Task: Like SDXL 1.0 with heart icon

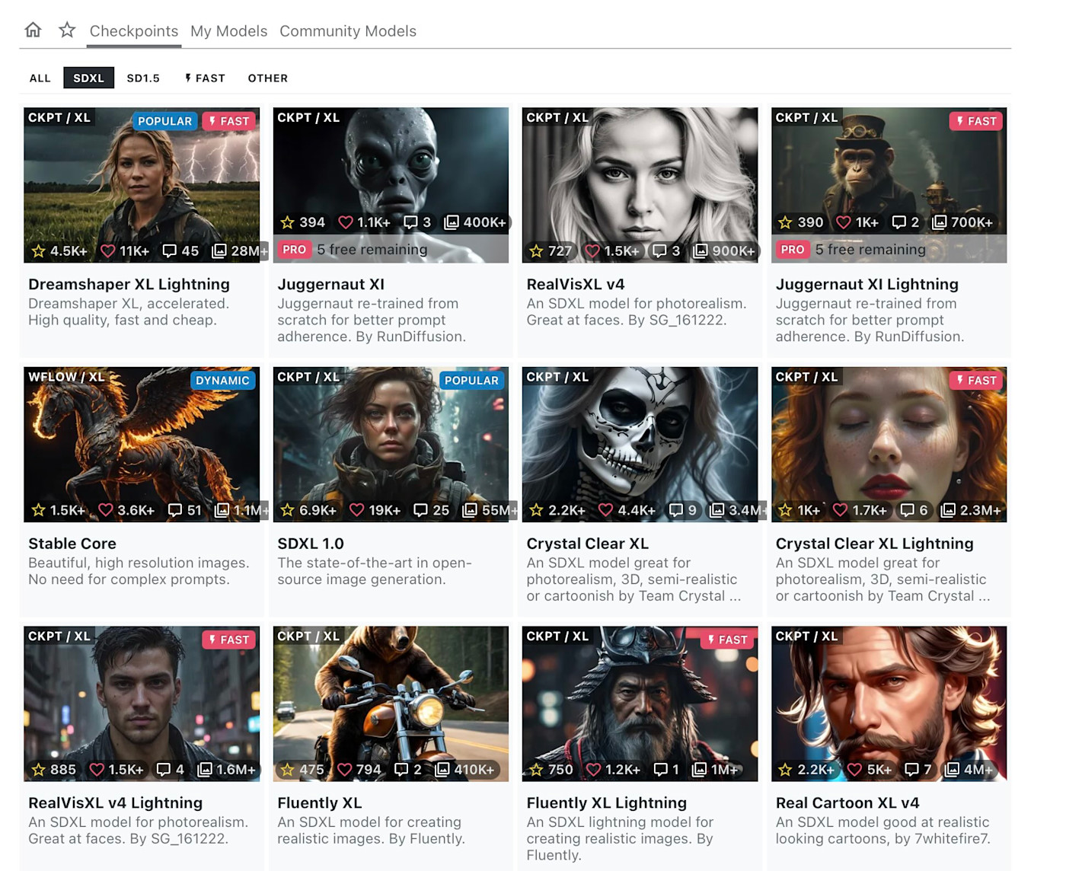Action: pyautogui.click(x=356, y=510)
